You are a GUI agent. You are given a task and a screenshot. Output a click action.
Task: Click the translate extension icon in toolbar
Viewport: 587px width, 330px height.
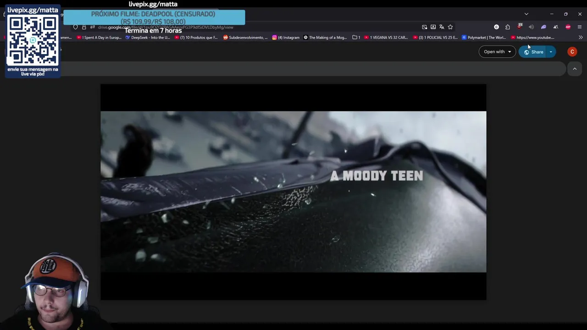pyautogui.click(x=555, y=27)
